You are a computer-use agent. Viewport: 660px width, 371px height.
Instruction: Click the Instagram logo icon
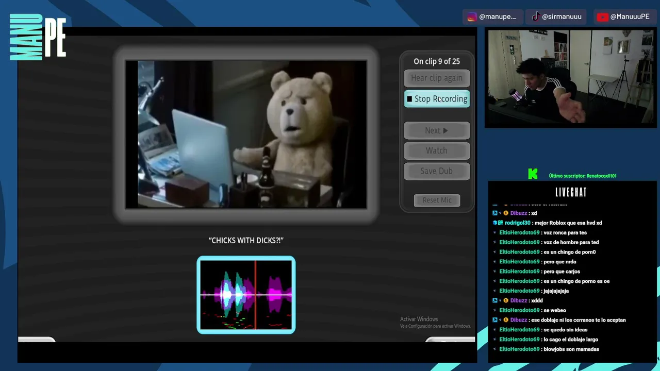click(x=471, y=17)
